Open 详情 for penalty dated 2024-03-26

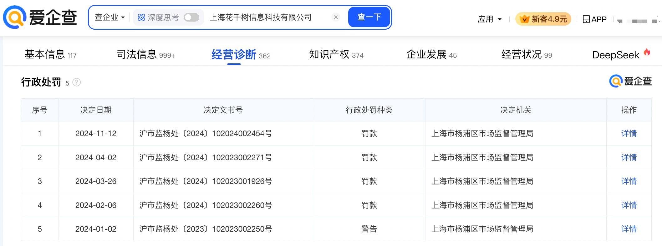click(629, 181)
